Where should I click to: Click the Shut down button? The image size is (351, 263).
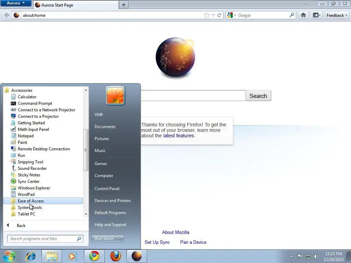click(x=104, y=239)
